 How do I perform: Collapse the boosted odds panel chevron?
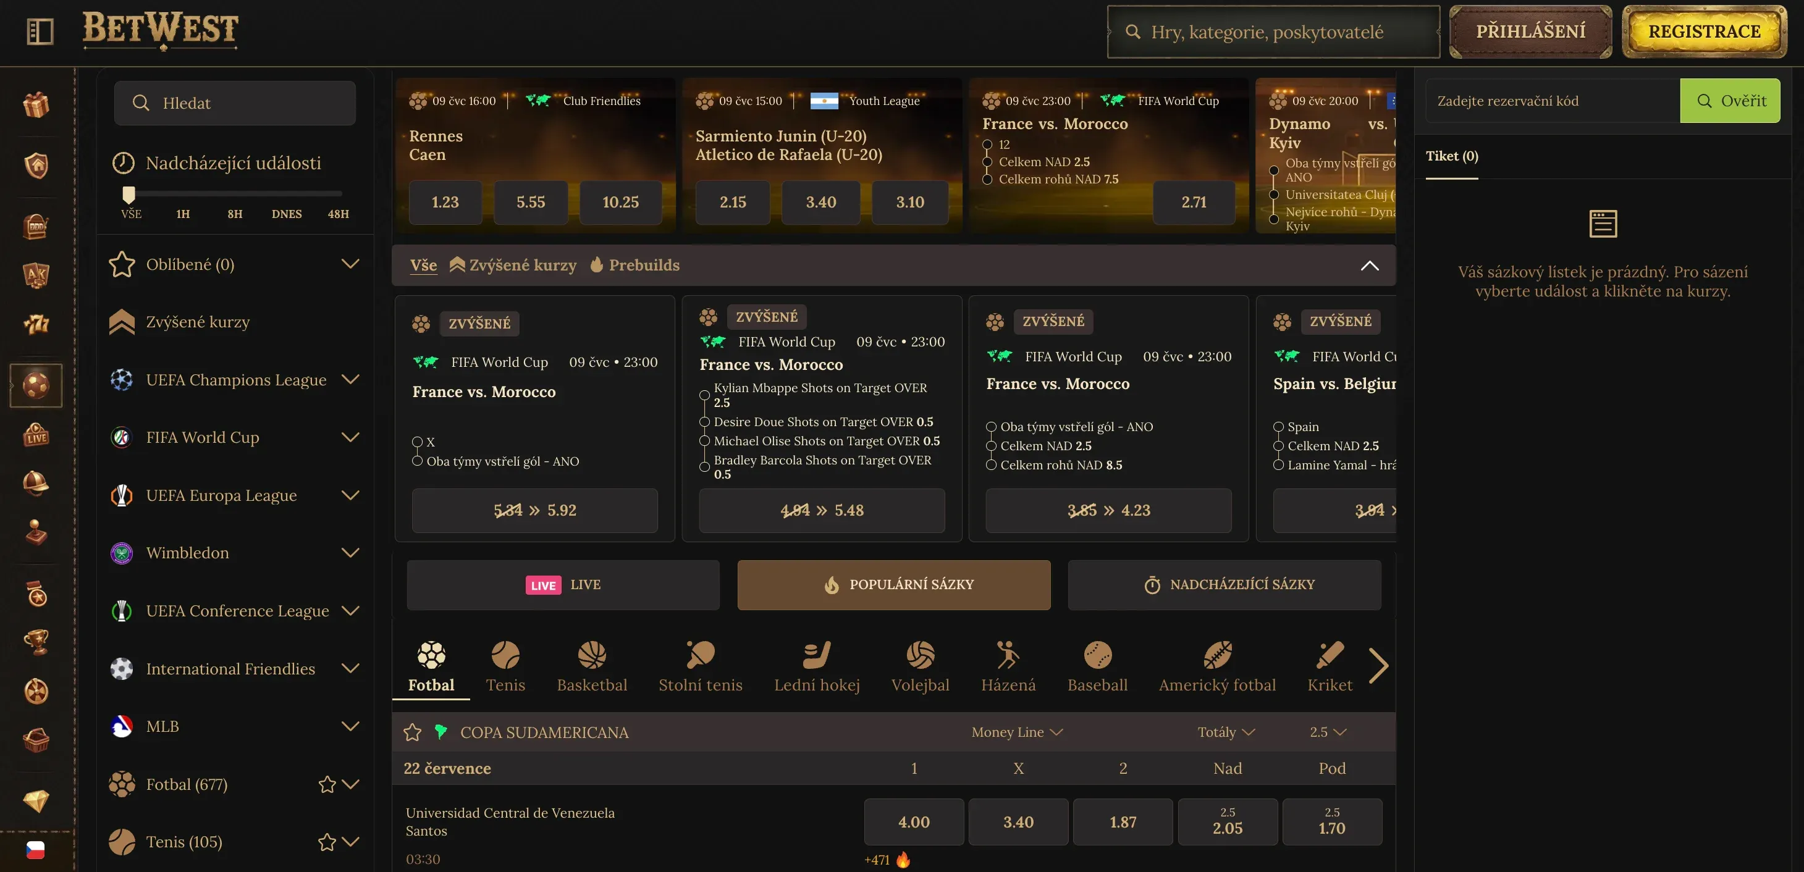1370,265
